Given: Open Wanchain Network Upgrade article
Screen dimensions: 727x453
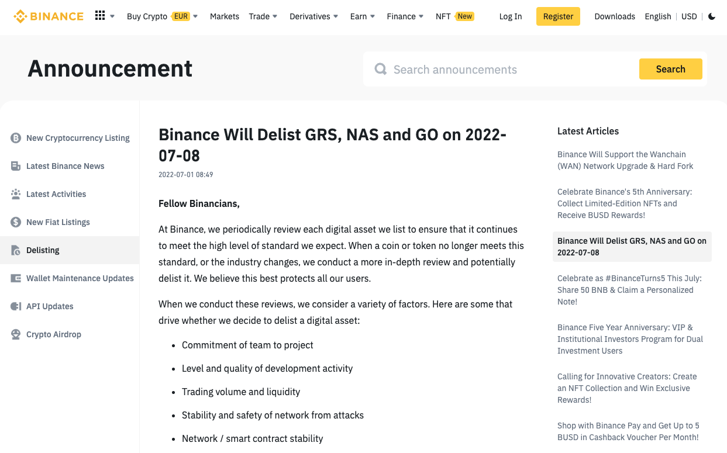Looking at the screenshot, I should pyautogui.click(x=625, y=160).
